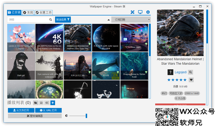Viewport: 215px width, 126px height.
Task: Select the summer night wallpaper
Action: click(134, 38)
